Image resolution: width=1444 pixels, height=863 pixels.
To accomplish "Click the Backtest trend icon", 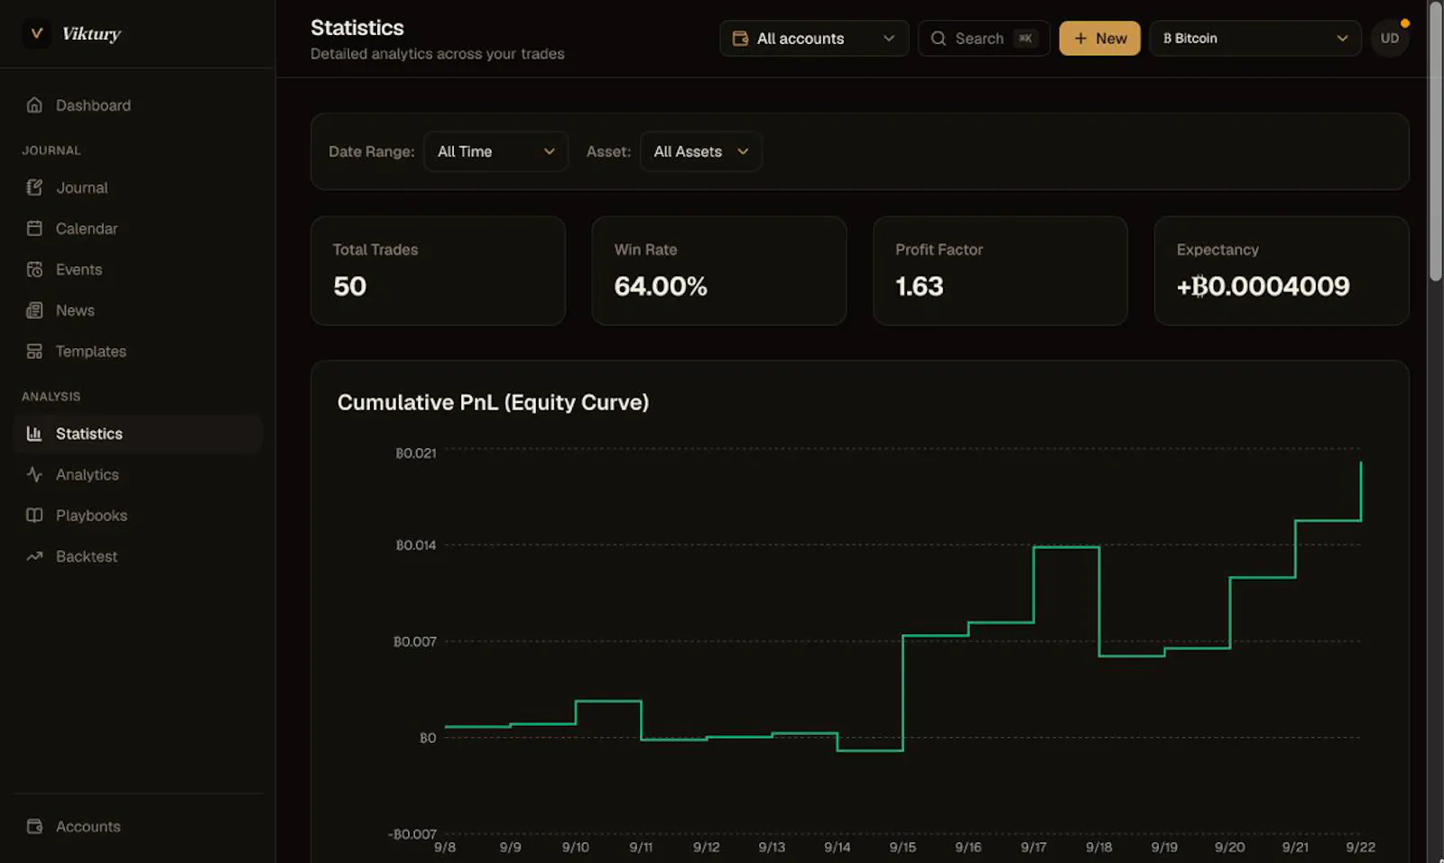I will (x=34, y=556).
